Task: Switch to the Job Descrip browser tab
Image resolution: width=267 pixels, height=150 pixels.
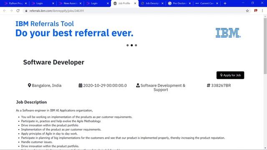Action: (x=152, y=3)
